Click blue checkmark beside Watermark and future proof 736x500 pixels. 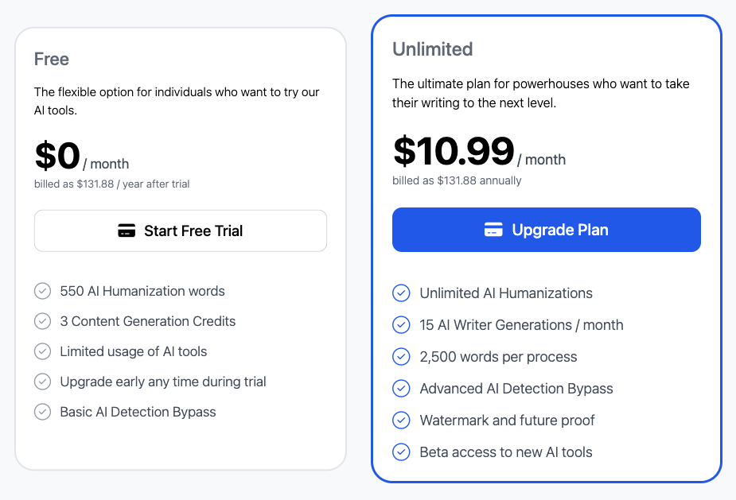coord(401,421)
